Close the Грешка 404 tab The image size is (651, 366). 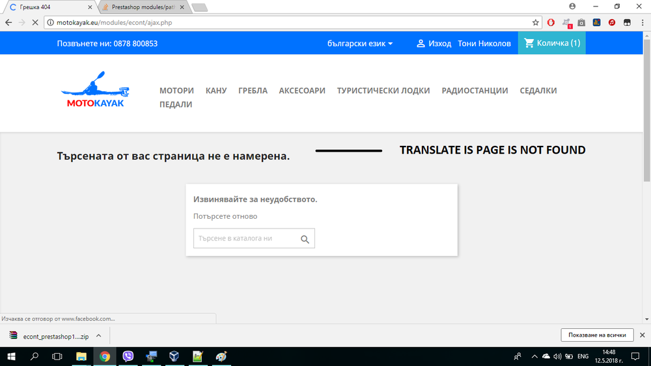pos(90,7)
